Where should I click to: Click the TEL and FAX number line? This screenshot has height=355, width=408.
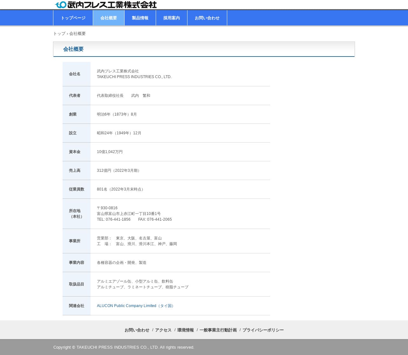tap(134, 219)
